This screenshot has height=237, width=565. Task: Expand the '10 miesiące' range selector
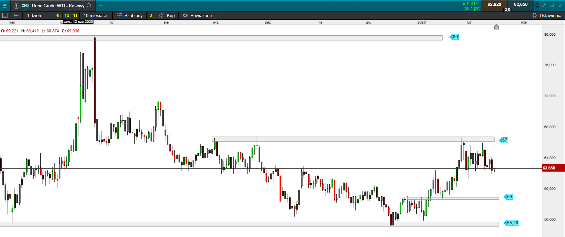[95, 16]
